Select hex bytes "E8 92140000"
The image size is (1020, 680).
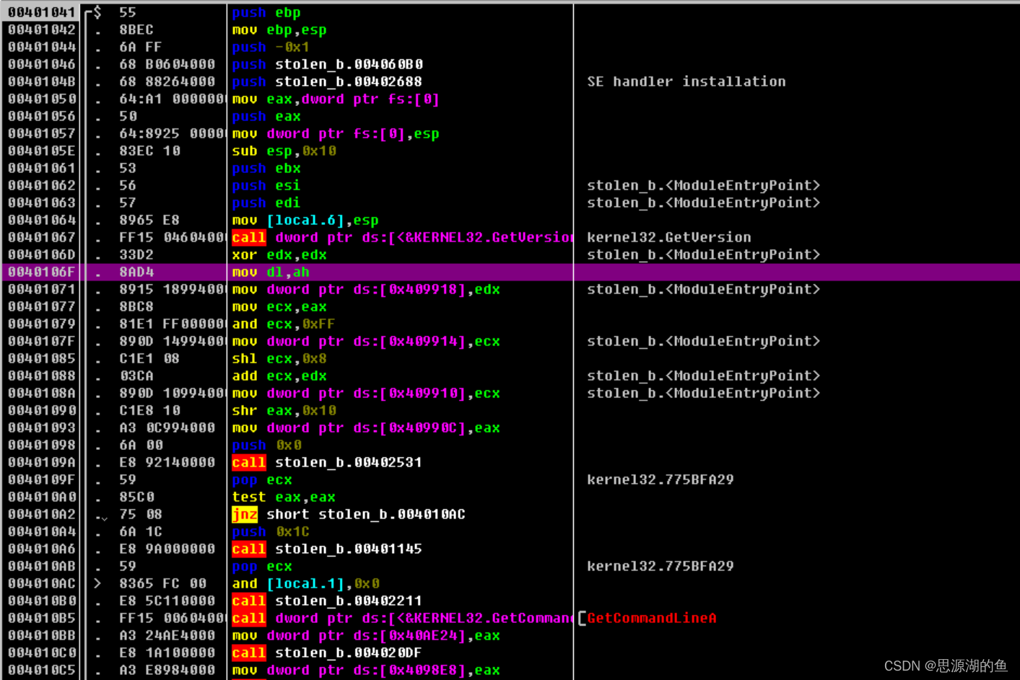point(167,462)
